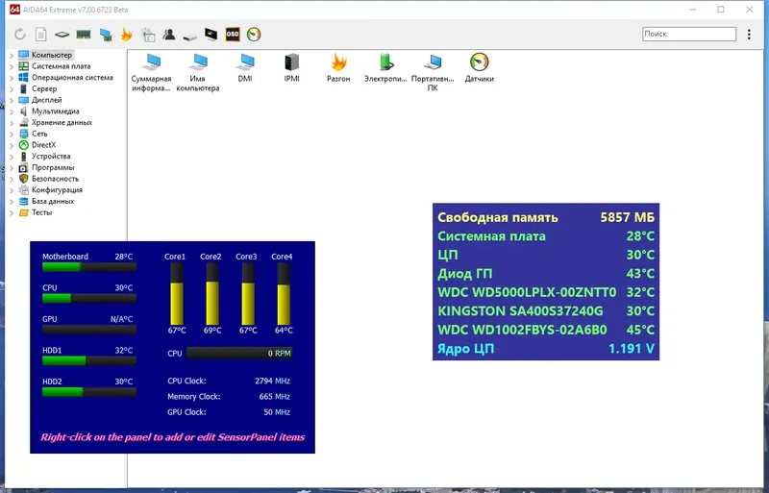Click the Диод ГП 43°C row
769x493 pixels.
(546, 273)
